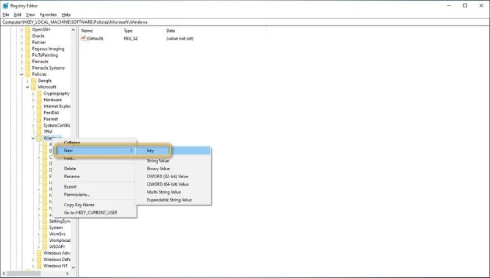
Task: Click the PeerDist folder icon
Action: 39,113
